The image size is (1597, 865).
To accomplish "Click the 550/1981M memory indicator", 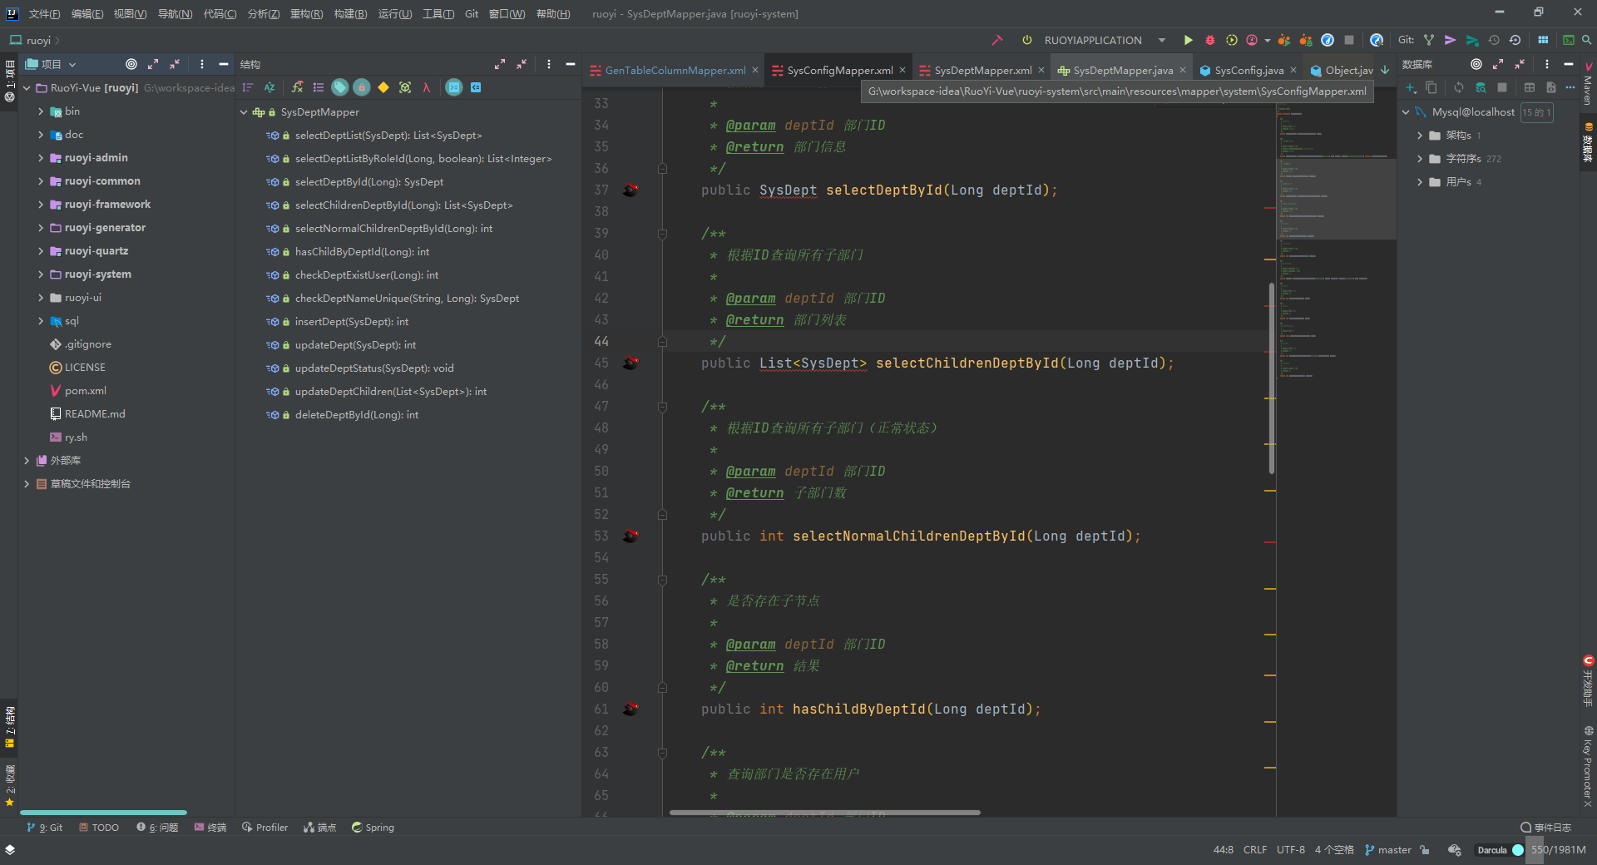I will coord(1559,850).
